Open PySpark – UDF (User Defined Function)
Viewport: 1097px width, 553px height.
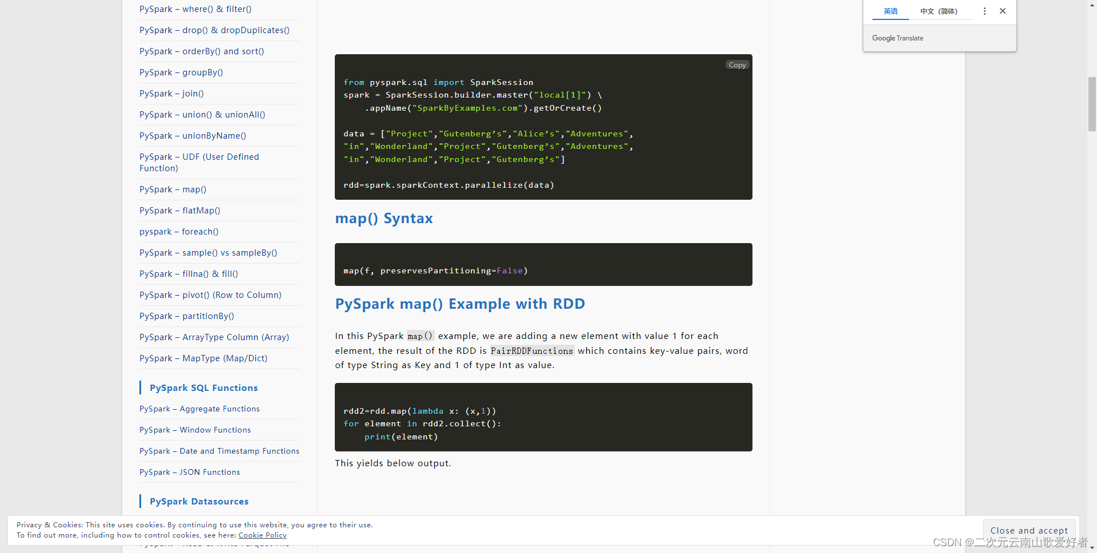coord(199,162)
